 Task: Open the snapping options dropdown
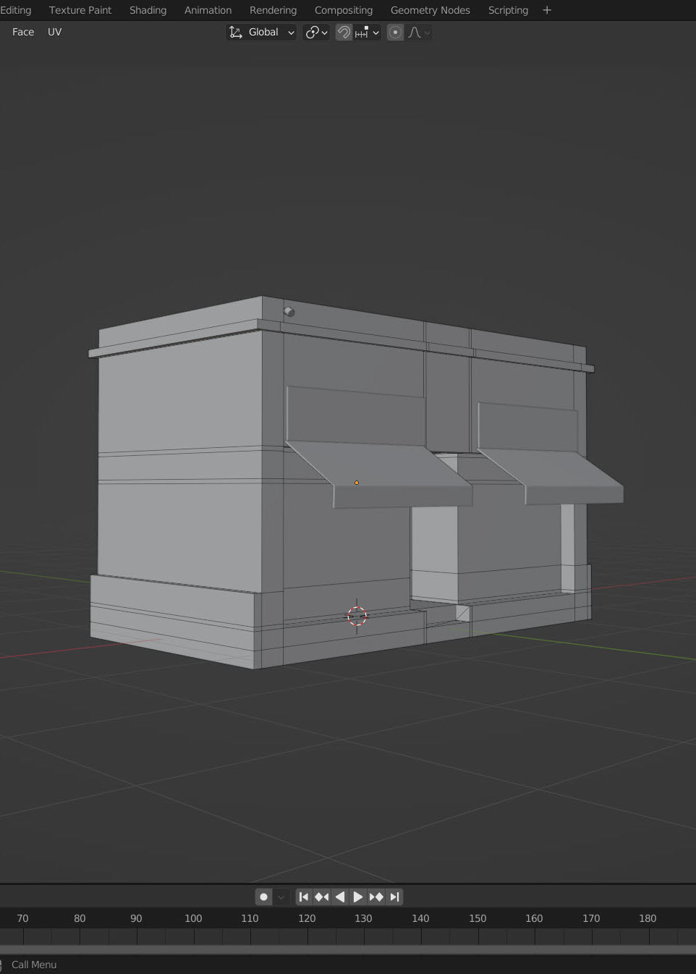[x=367, y=32]
